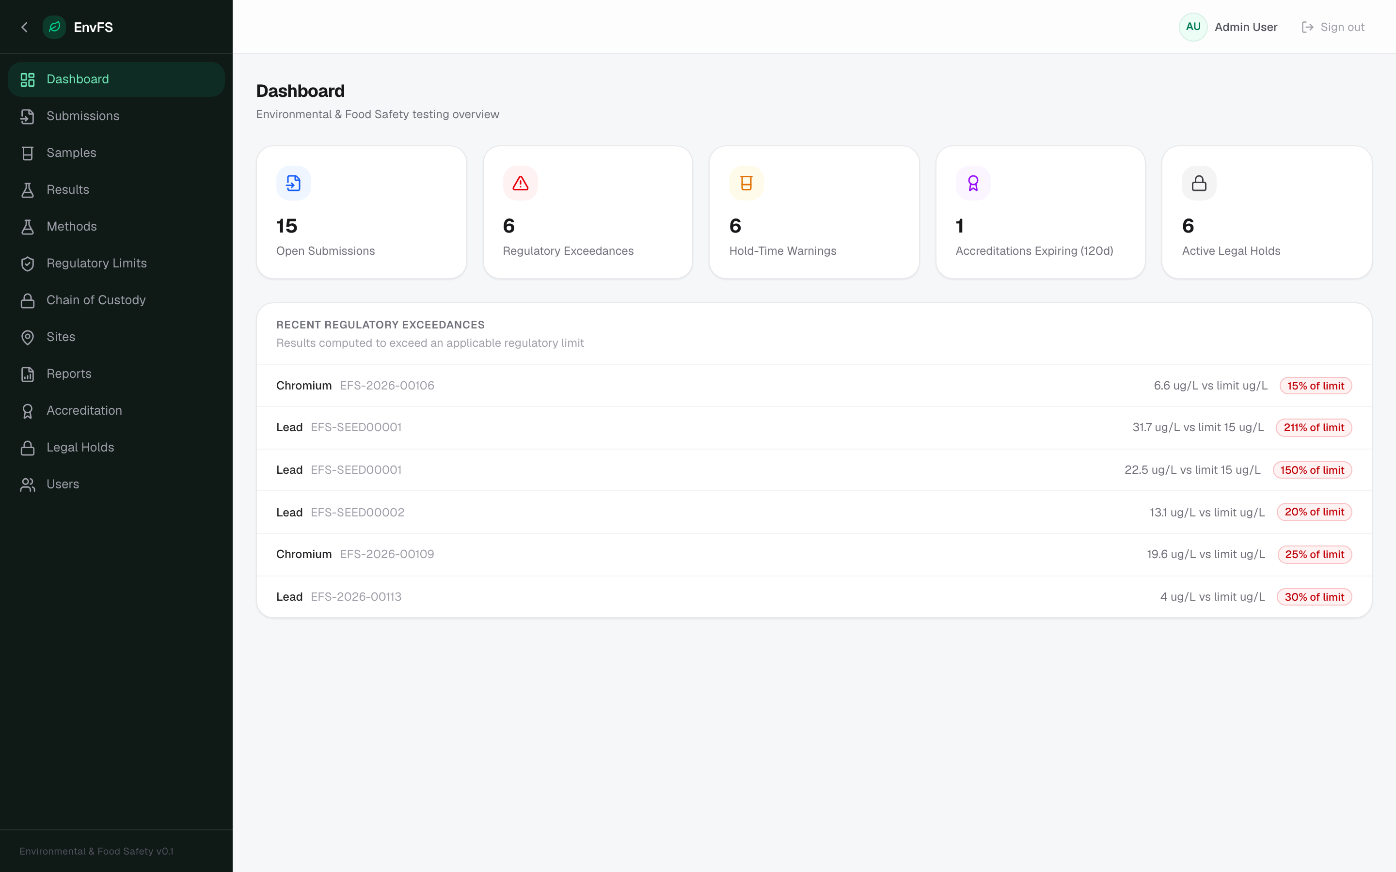1396x872 pixels.
Task: Click the 211% of limit badge
Action: click(1314, 428)
